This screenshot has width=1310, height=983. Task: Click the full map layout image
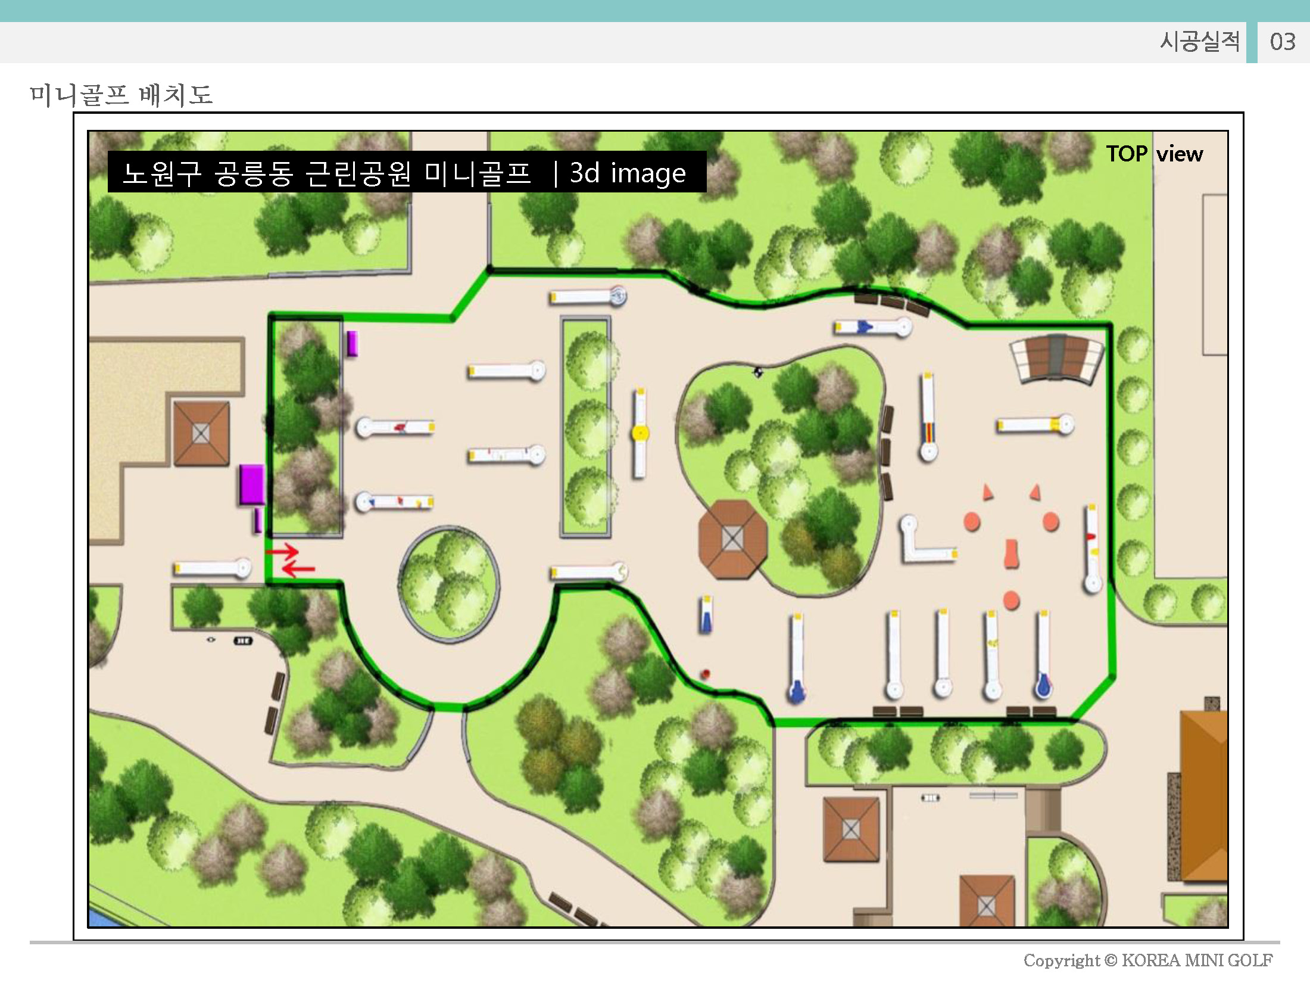click(x=658, y=529)
